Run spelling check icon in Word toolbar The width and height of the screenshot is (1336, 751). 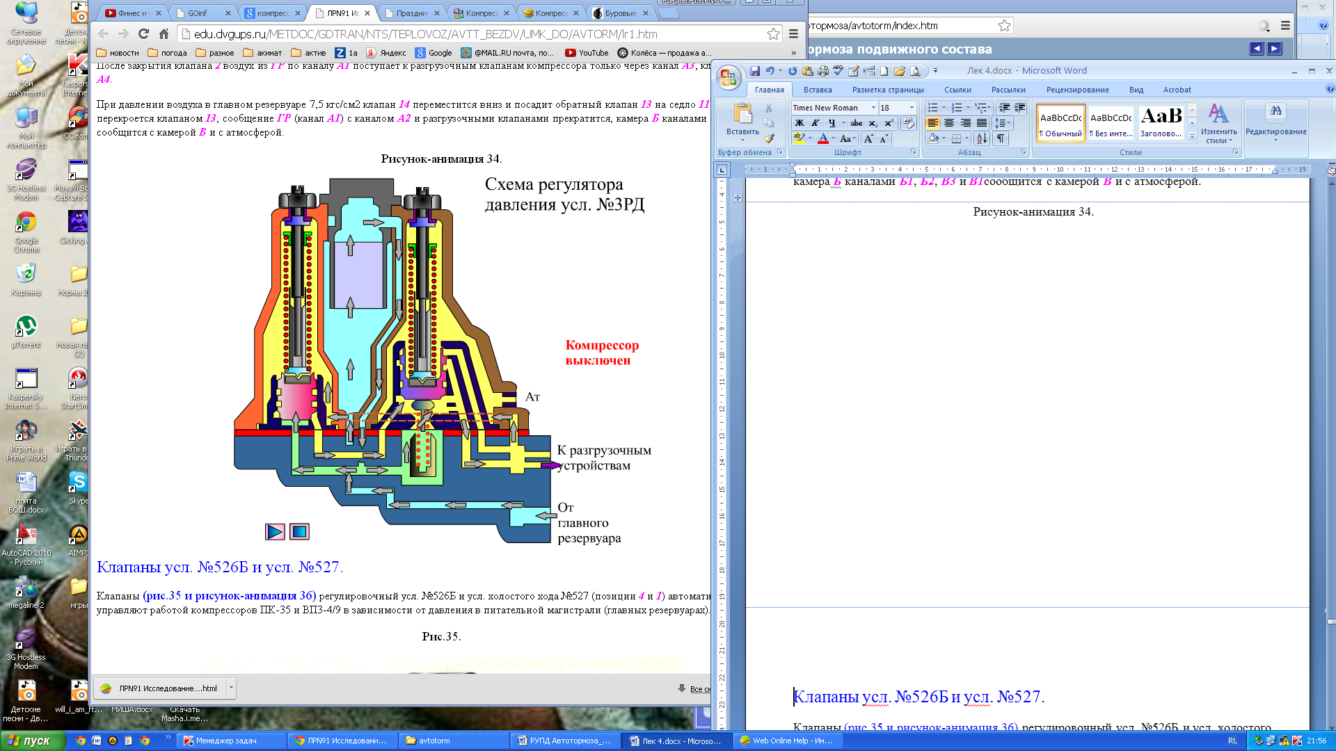(838, 71)
